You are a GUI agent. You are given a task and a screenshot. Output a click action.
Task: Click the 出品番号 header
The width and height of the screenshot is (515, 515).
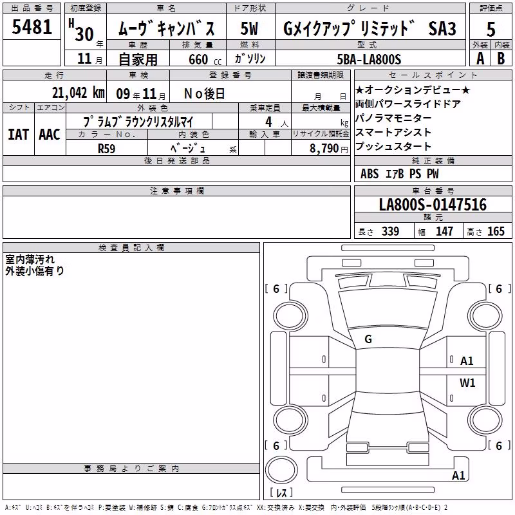pos(32,8)
